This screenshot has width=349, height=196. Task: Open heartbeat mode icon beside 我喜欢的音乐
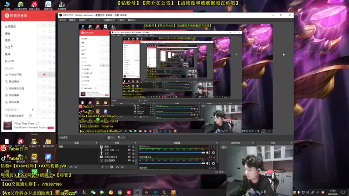(30, 116)
